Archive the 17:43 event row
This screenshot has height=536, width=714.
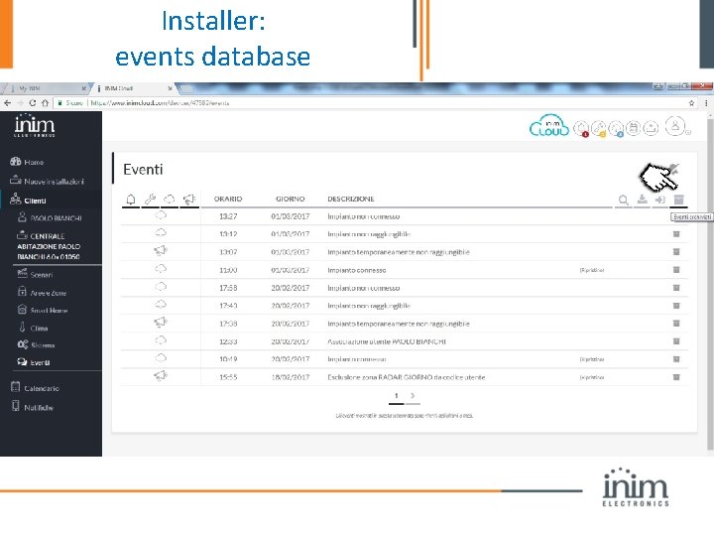coord(676,306)
